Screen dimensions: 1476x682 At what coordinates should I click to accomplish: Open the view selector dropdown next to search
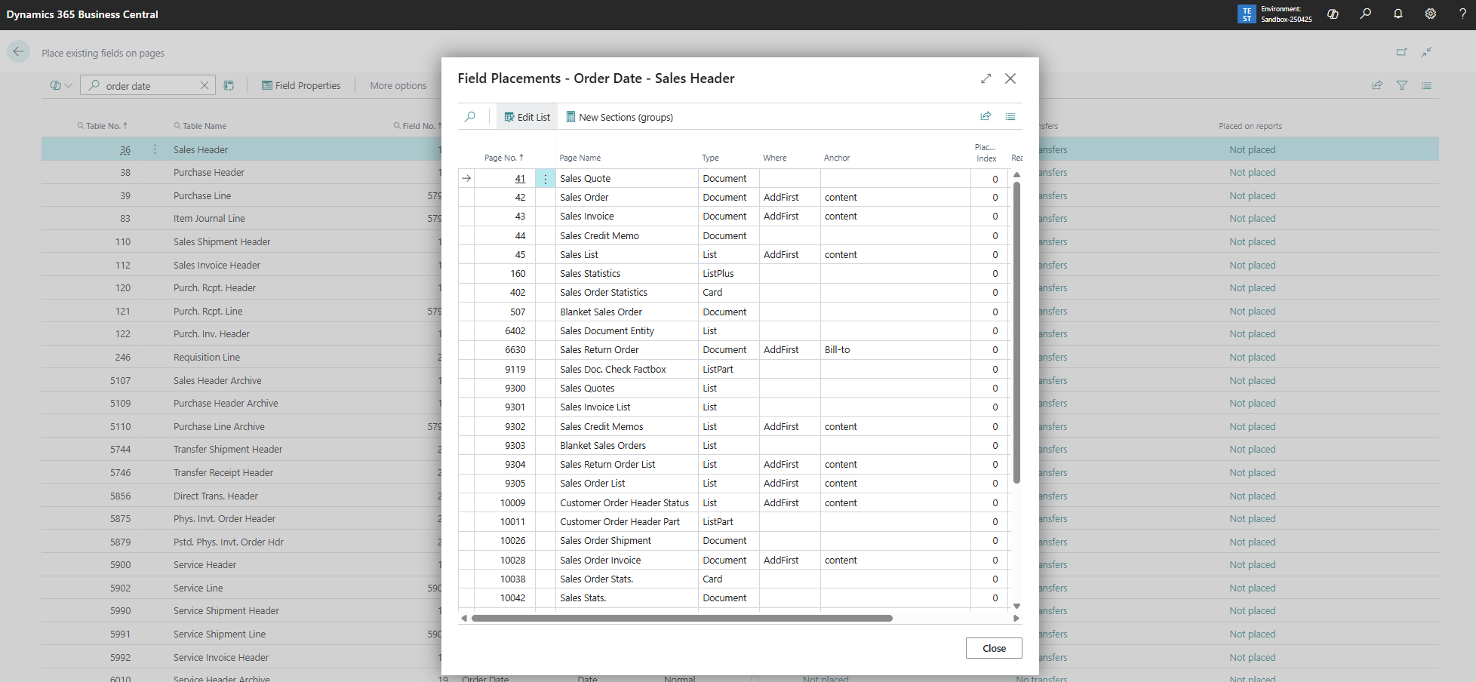[61, 85]
